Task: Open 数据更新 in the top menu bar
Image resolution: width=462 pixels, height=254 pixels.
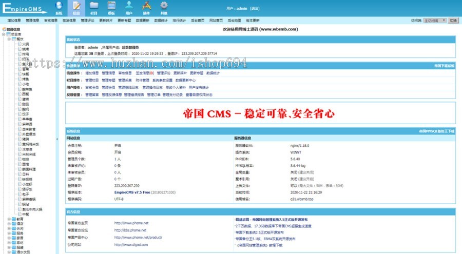Action: 143,21
